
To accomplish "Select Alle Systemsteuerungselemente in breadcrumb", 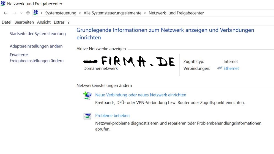I will (x=112, y=13).
